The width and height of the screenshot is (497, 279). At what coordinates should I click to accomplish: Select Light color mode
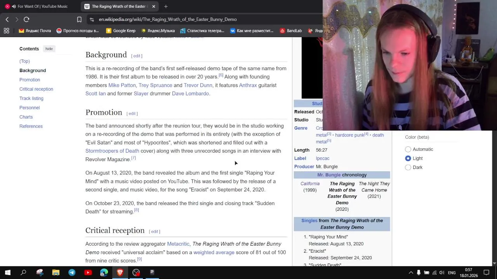(x=408, y=158)
